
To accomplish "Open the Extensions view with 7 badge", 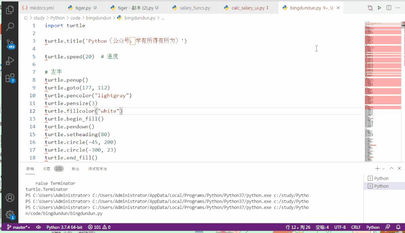I will (x=10, y=78).
